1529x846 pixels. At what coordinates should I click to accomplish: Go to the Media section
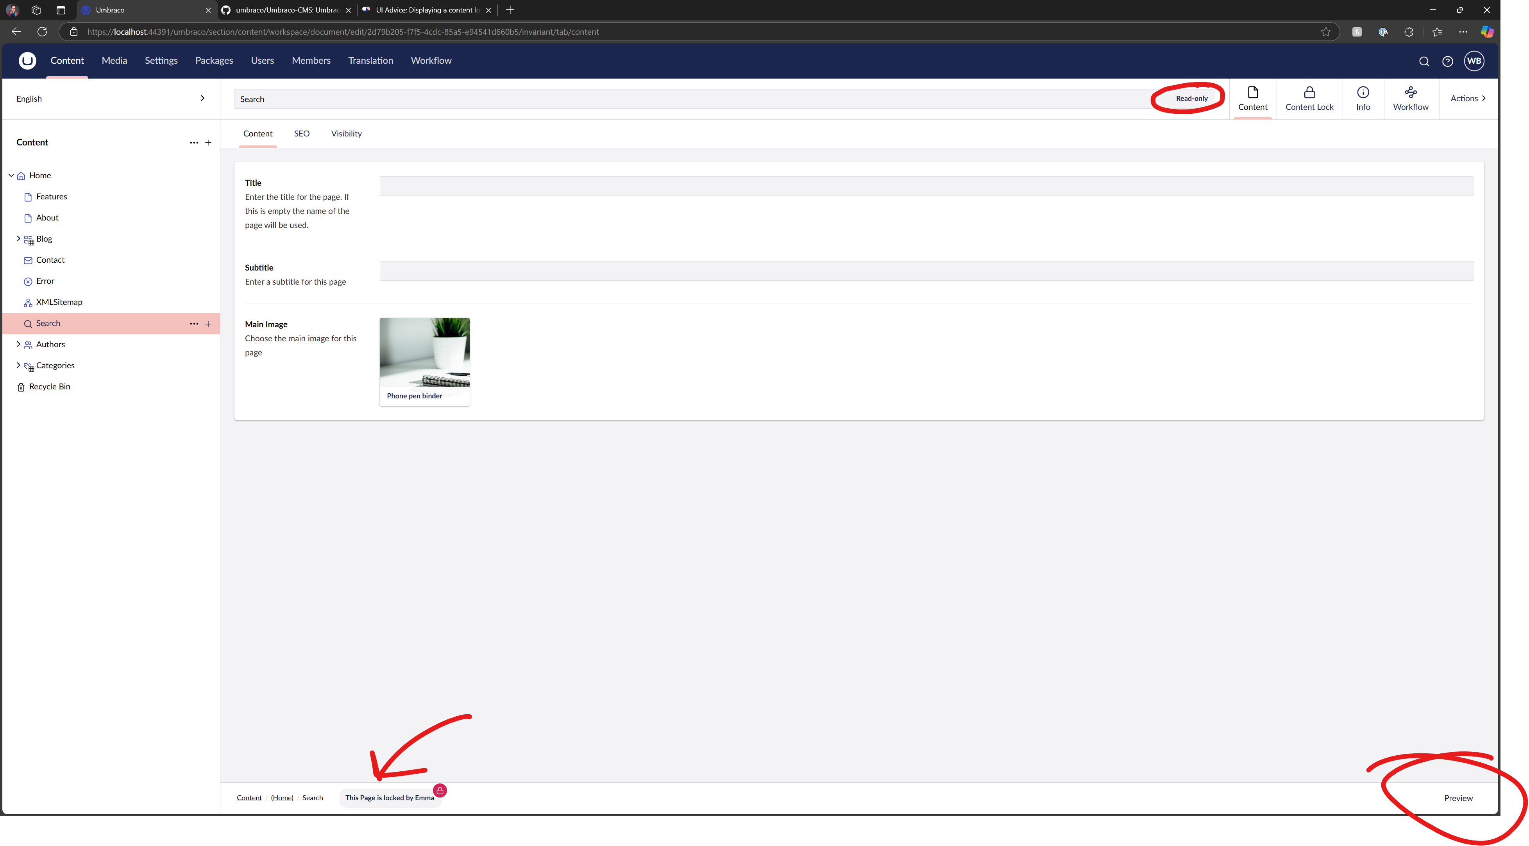[x=114, y=61]
